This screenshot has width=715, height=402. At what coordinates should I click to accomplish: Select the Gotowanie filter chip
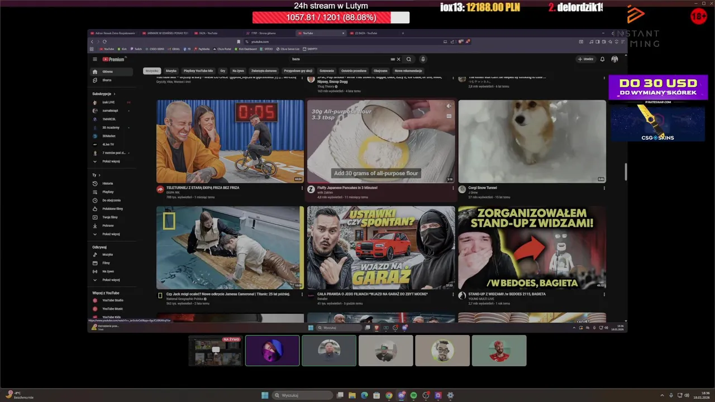tap(327, 71)
